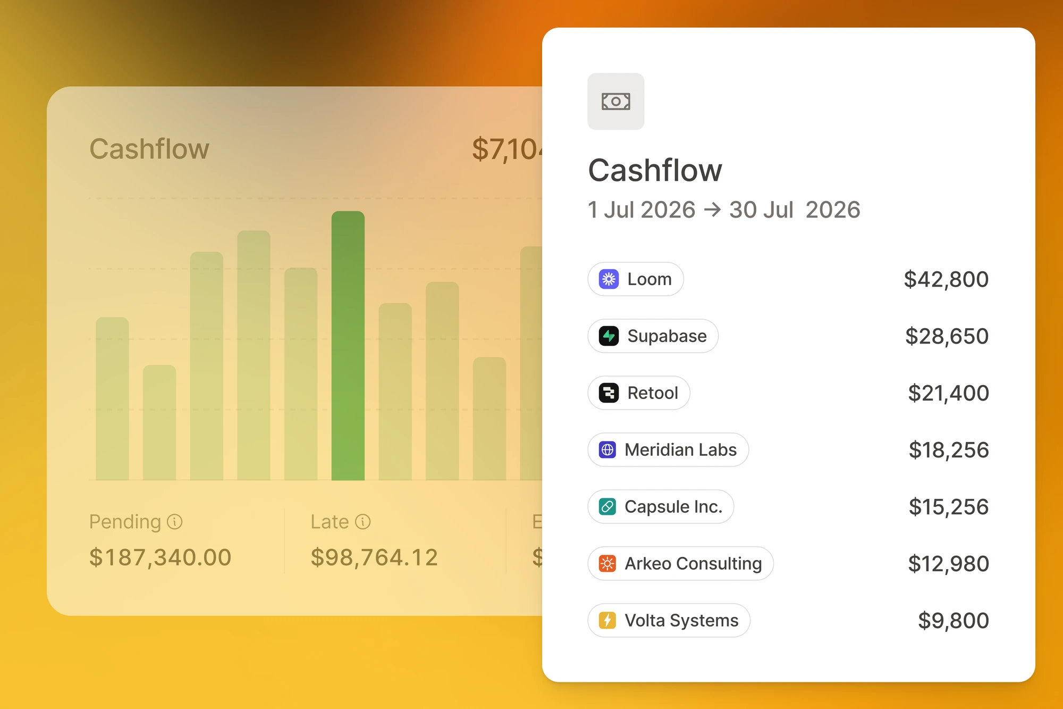Click the Pending amount $187,340.00
Image resolution: width=1063 pixels, height=709 pixels.
tap(161, 557)
